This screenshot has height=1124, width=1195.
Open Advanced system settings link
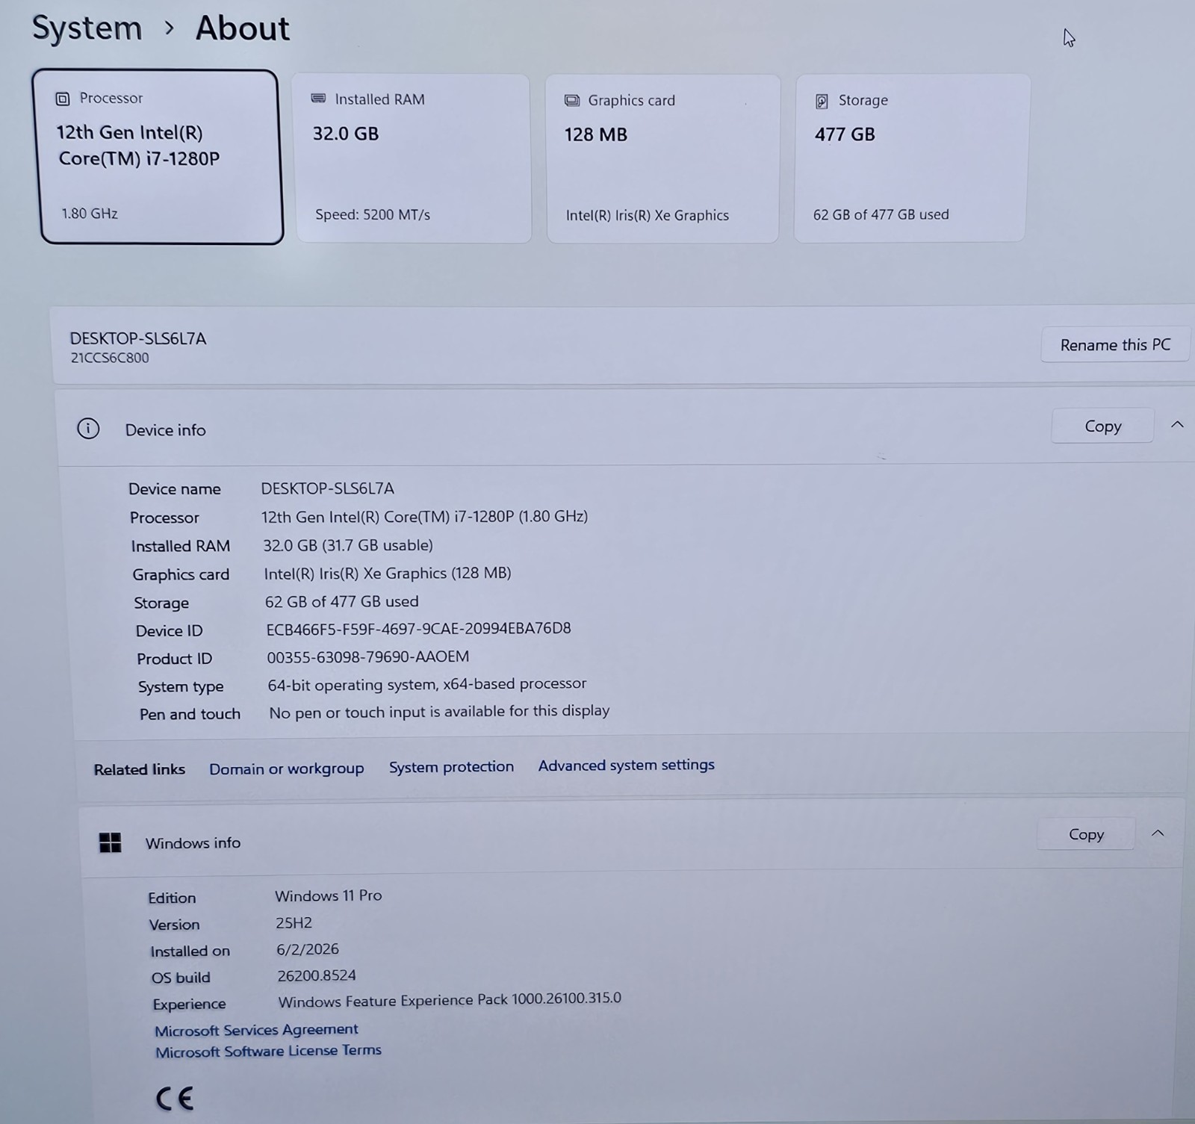(626, 766)
